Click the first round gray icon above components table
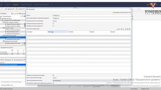 pos(126,29)
